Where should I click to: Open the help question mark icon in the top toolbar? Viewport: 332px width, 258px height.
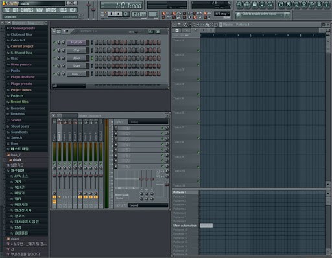click(327, 5)
